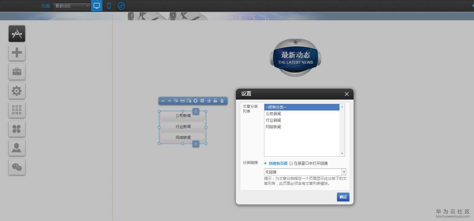
Task: Open the gear settings icon in left sidebar
Action: click(x=17, y=91)
